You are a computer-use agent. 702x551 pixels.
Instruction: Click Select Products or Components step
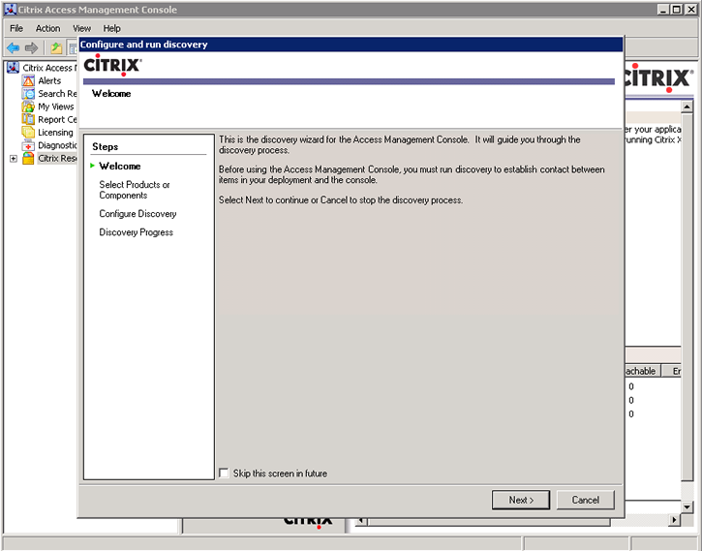click(x=135, y=190)
